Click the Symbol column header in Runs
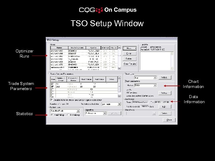This screenshot has width=215, height=161. (x=93, y=48)
